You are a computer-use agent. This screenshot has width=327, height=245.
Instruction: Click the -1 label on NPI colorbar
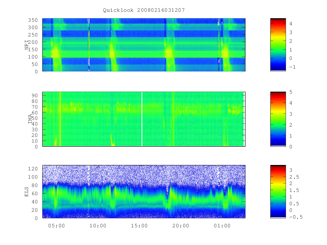292,67
